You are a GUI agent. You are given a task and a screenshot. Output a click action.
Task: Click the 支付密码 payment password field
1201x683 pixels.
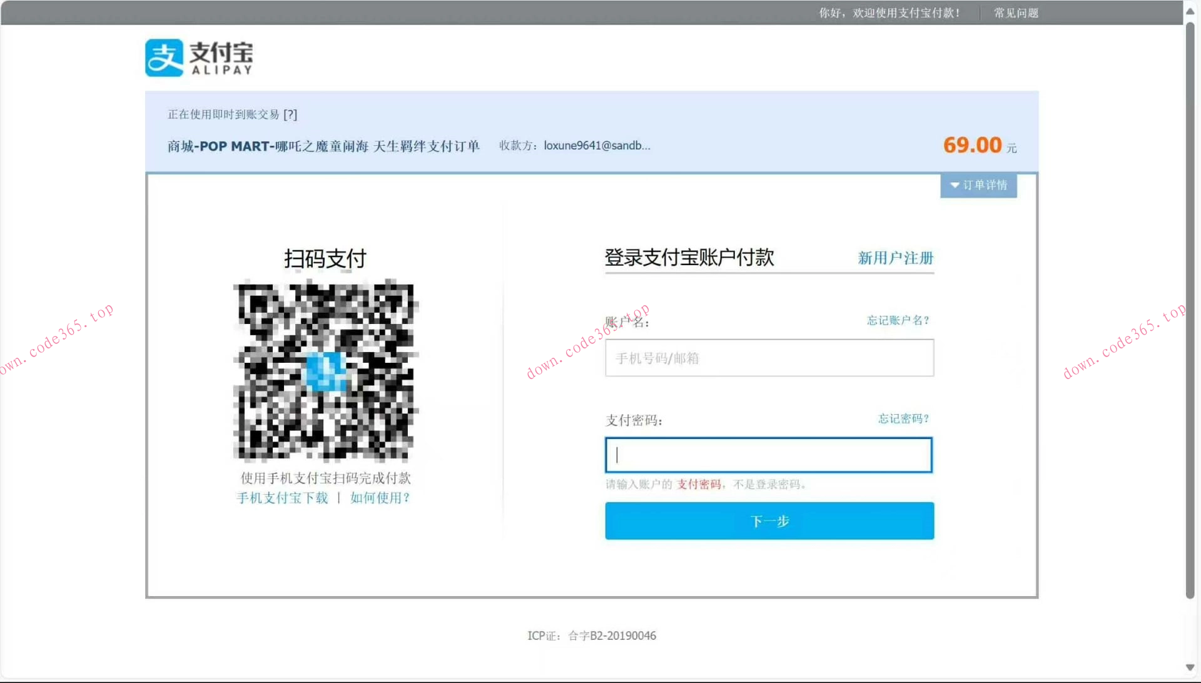point(768,455)
